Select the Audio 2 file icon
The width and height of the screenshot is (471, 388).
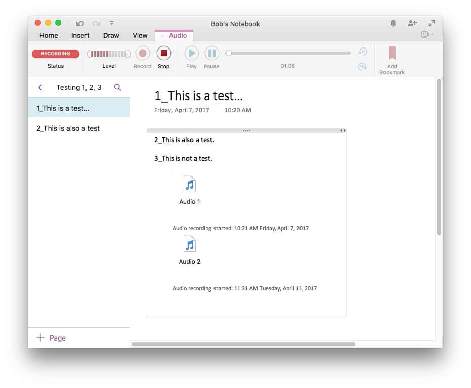click(190, 245)
